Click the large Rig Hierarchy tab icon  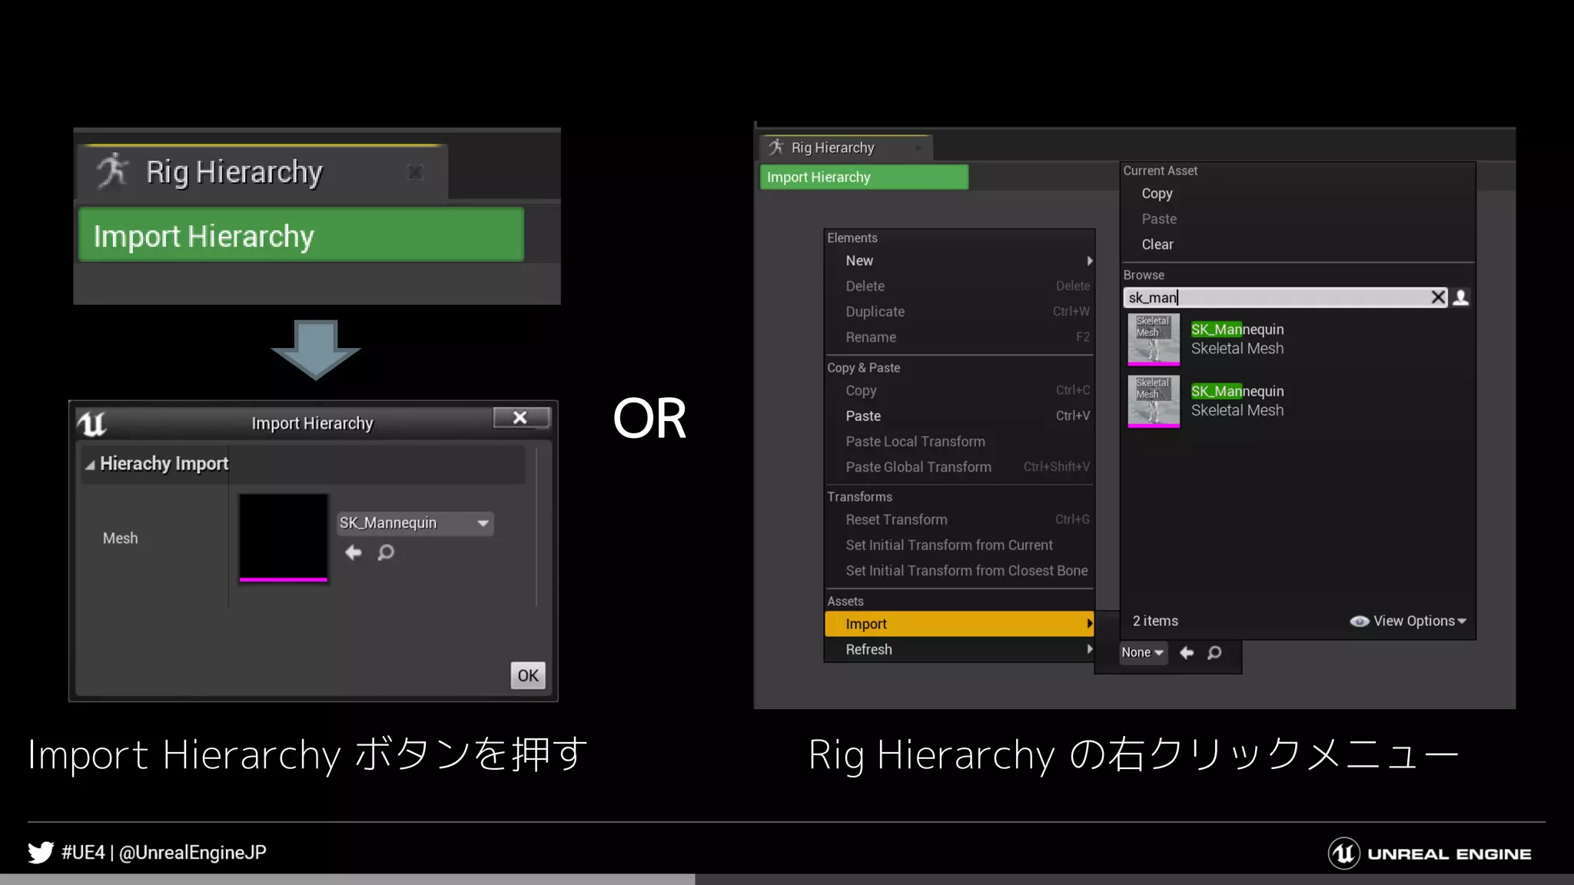click(x=113, y=170)
